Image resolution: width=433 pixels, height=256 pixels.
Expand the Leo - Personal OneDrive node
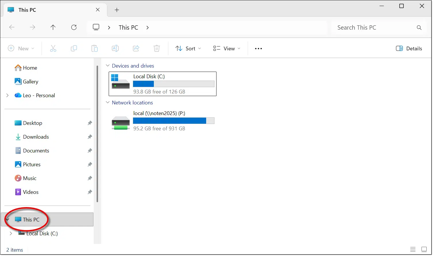click(x=7, y=95)
